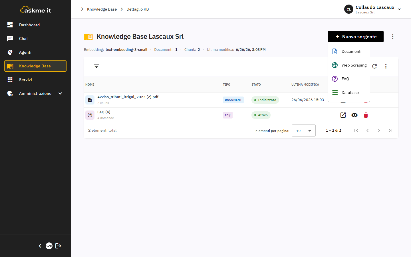Click the FAQ (4) source name
This screenshot has height=257, width=411.
point(104,112)
